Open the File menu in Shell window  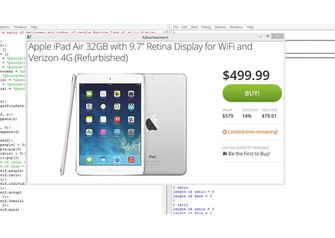pos(175,27)
